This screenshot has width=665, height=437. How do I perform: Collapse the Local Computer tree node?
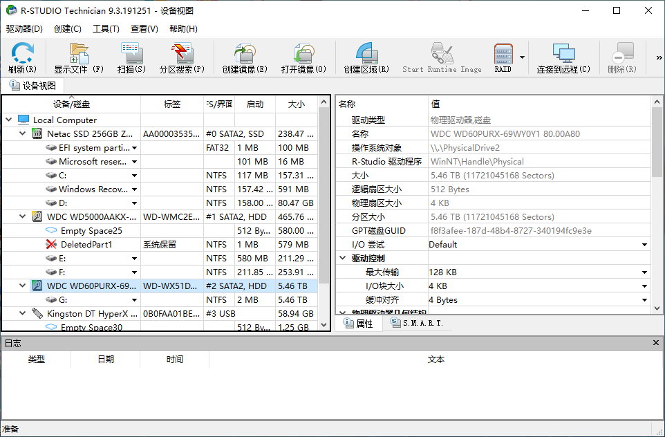coord(9,120)
